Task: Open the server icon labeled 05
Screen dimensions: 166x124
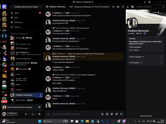Action: [4, 25]
